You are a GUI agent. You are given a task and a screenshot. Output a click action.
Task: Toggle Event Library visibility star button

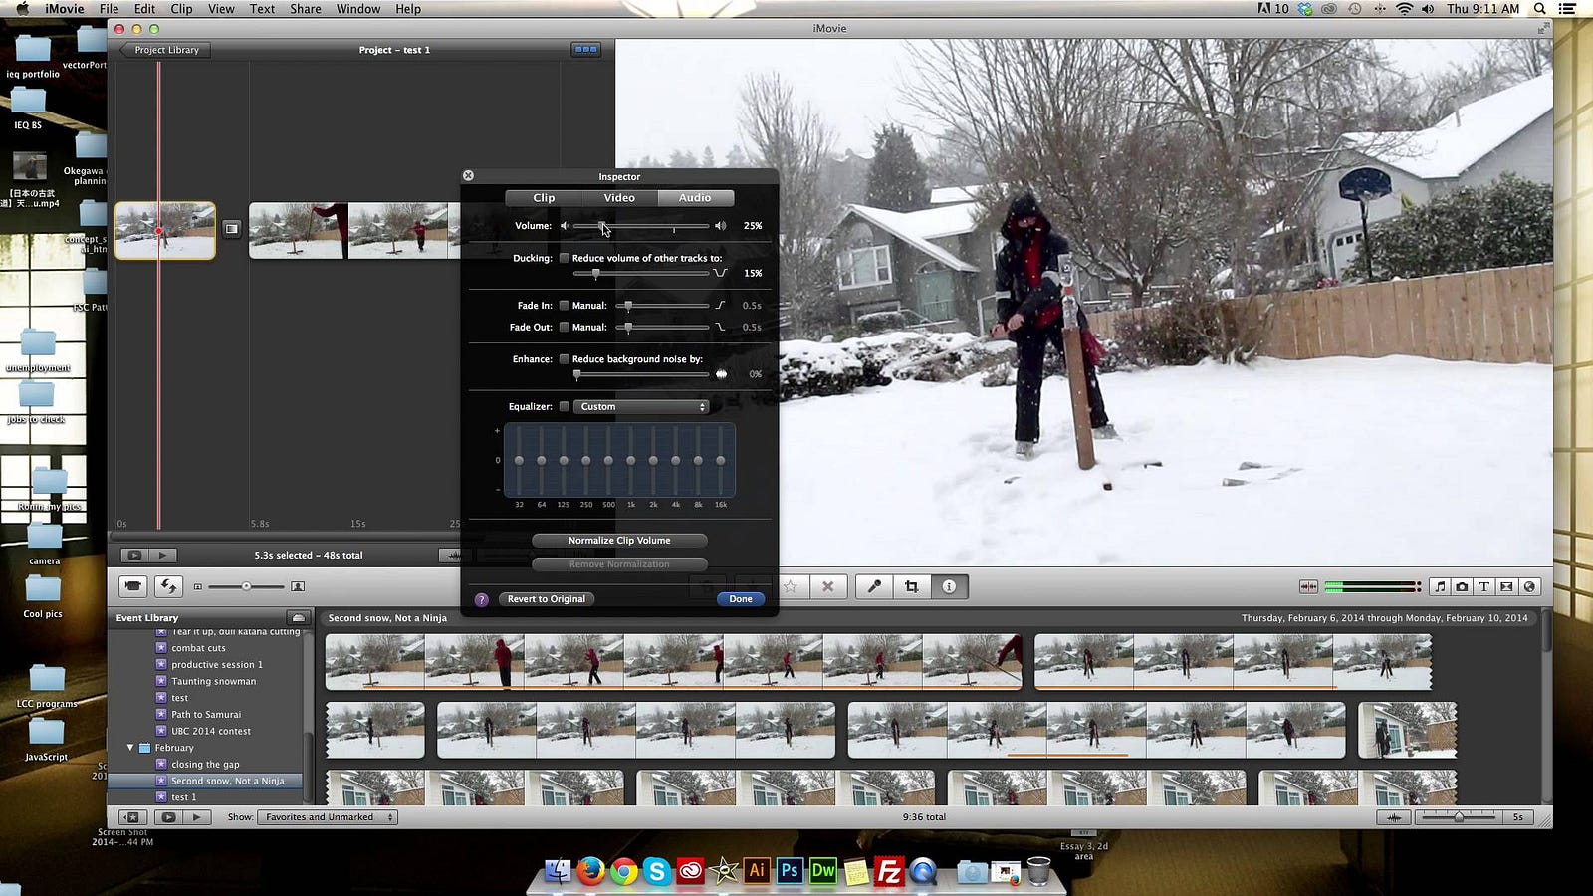[132, 817]
